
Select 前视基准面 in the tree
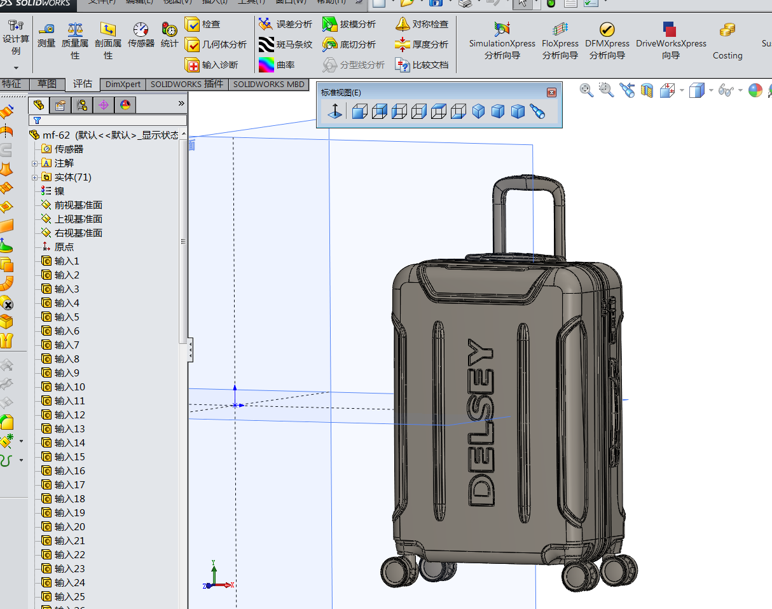[x=72, y=205]
